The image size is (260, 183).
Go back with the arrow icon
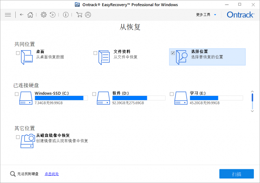21,15
